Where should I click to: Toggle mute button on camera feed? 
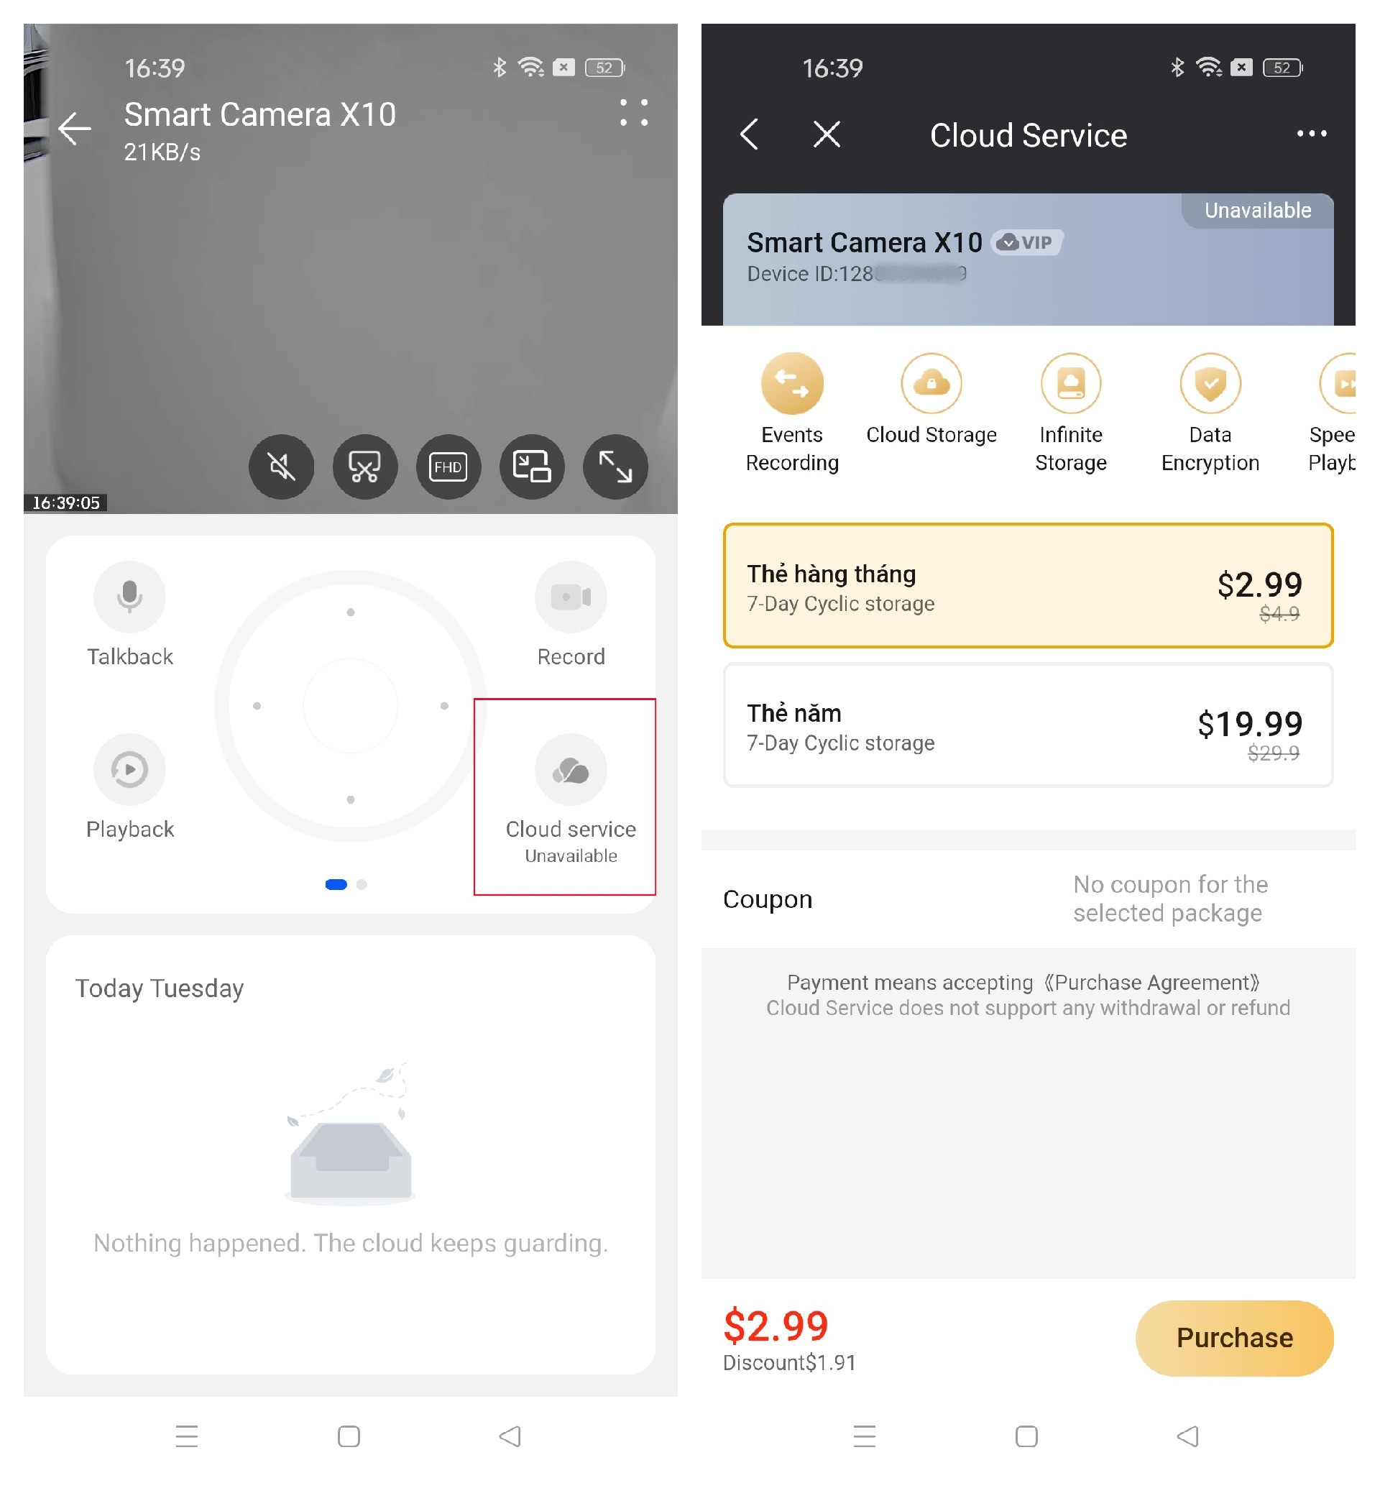coord(281,464)
